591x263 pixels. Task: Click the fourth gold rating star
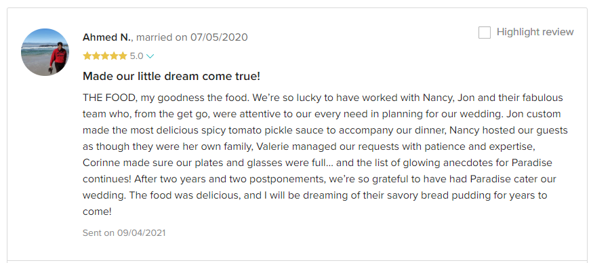point(113,56)
